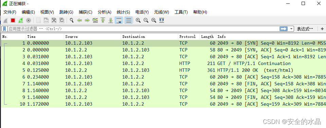Select packet 3 ACK Seq=1 row
326x128 pixels.
[x=163, y=57]
